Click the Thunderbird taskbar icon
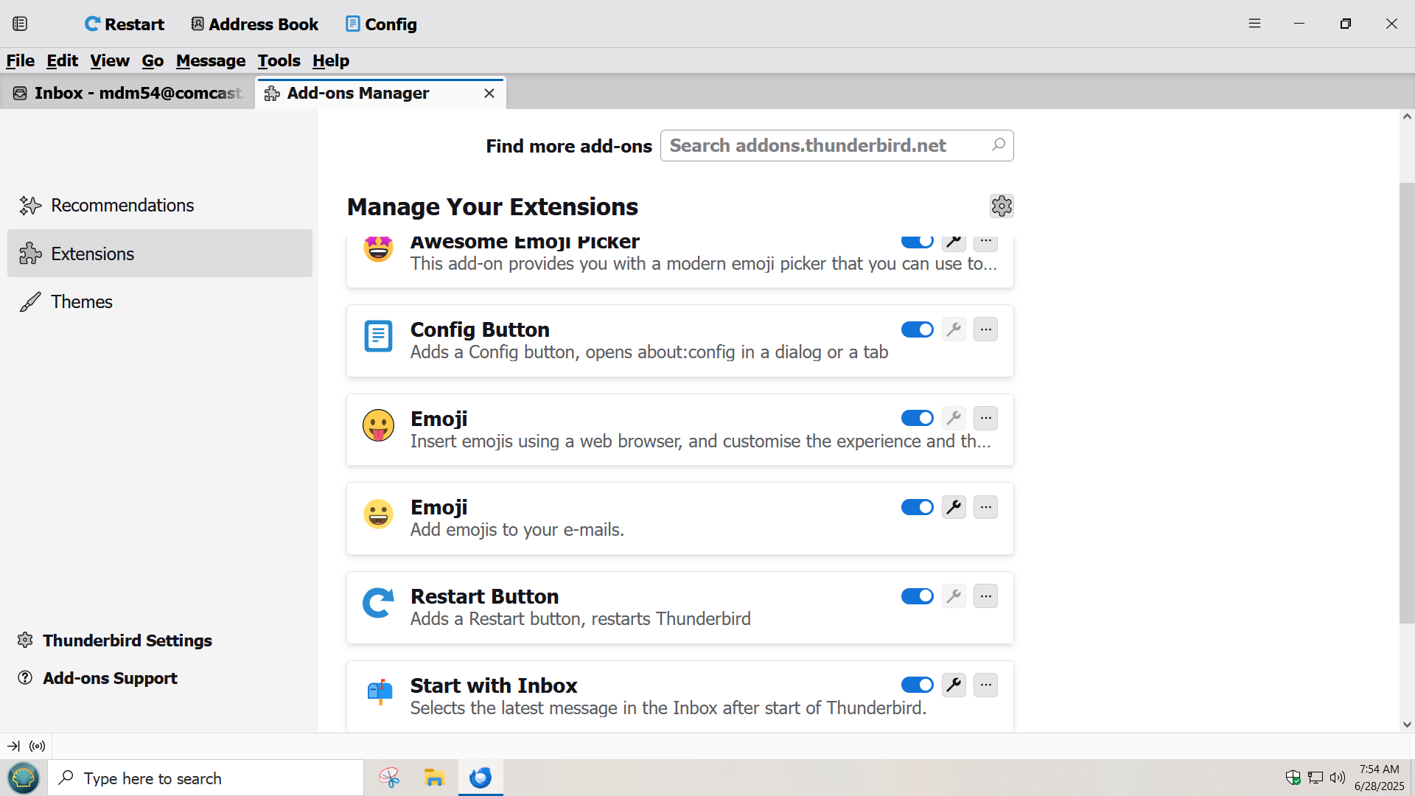 click(x=481, y=778)
